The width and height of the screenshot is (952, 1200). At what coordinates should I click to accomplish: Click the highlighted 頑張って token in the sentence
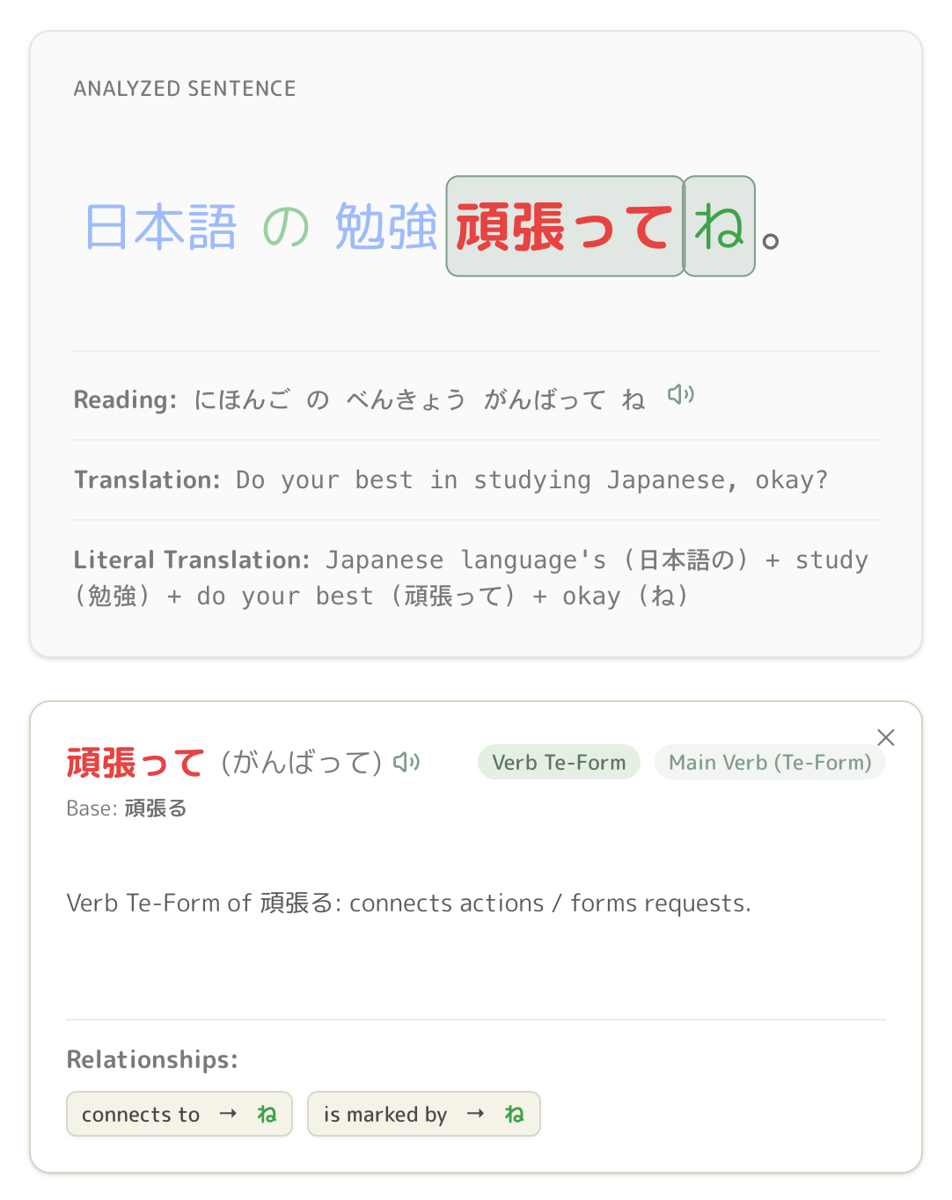coord(565,226)
